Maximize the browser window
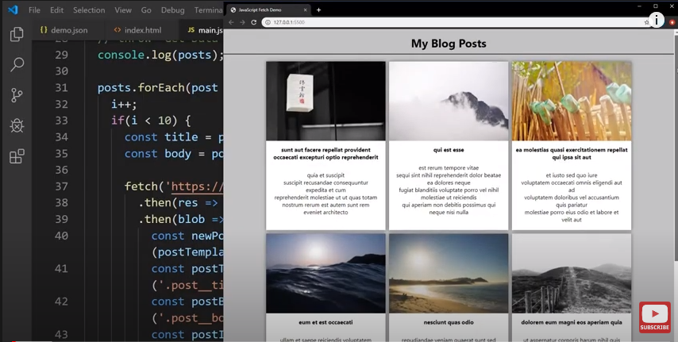Image resolution: width=678 pixels, height=342 pixels. tap(656, 6)
